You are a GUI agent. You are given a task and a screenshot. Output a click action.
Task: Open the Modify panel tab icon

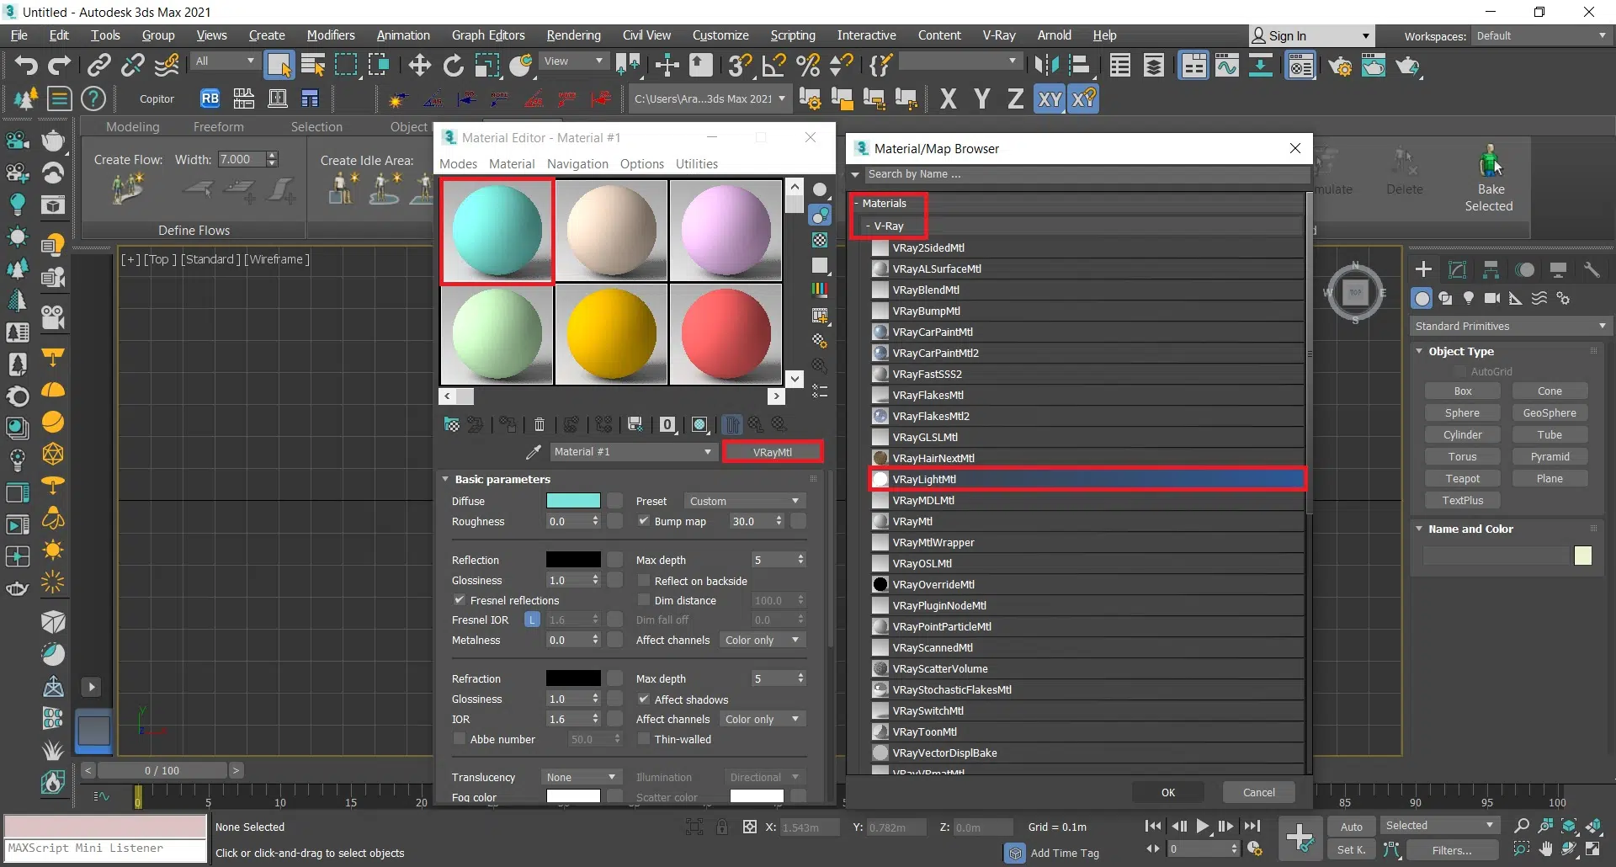(1457, 269)
